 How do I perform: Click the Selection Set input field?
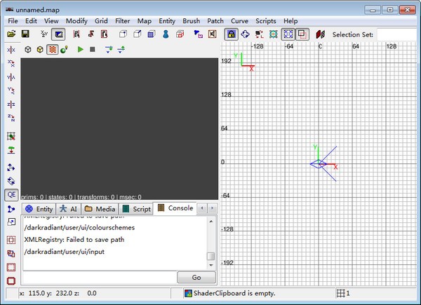pos(396,34)
